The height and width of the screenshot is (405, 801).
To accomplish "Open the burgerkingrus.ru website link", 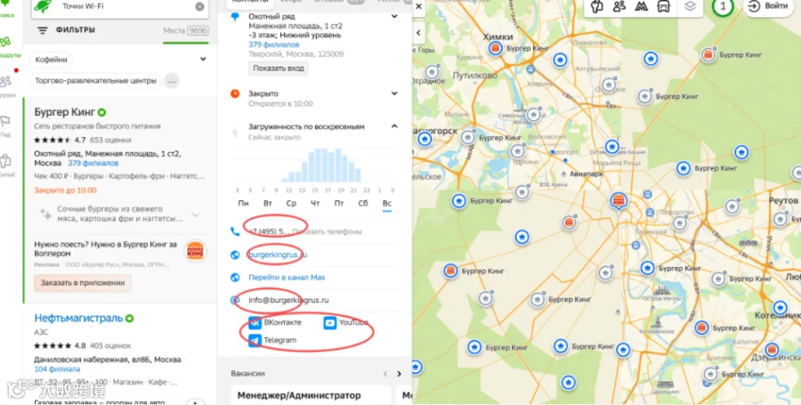I will [x=278, y=255].
